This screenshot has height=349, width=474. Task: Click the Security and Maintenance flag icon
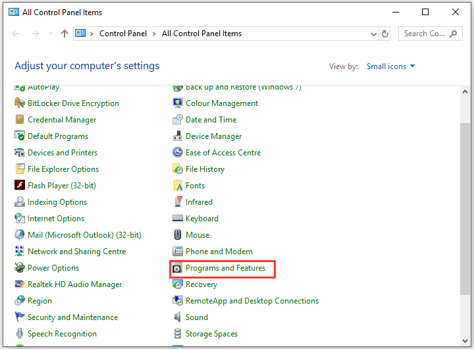point(20,317)
